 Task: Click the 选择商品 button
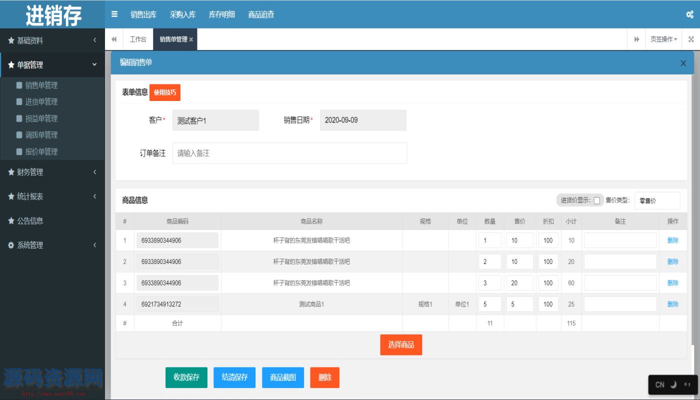(x=401, y=345)
